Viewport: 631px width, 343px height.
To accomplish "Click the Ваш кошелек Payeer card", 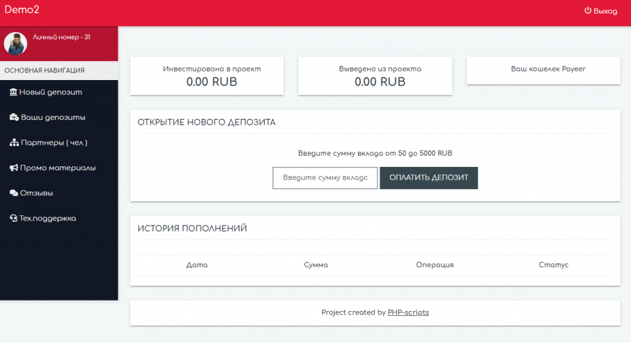I will (x=543, y=70).
